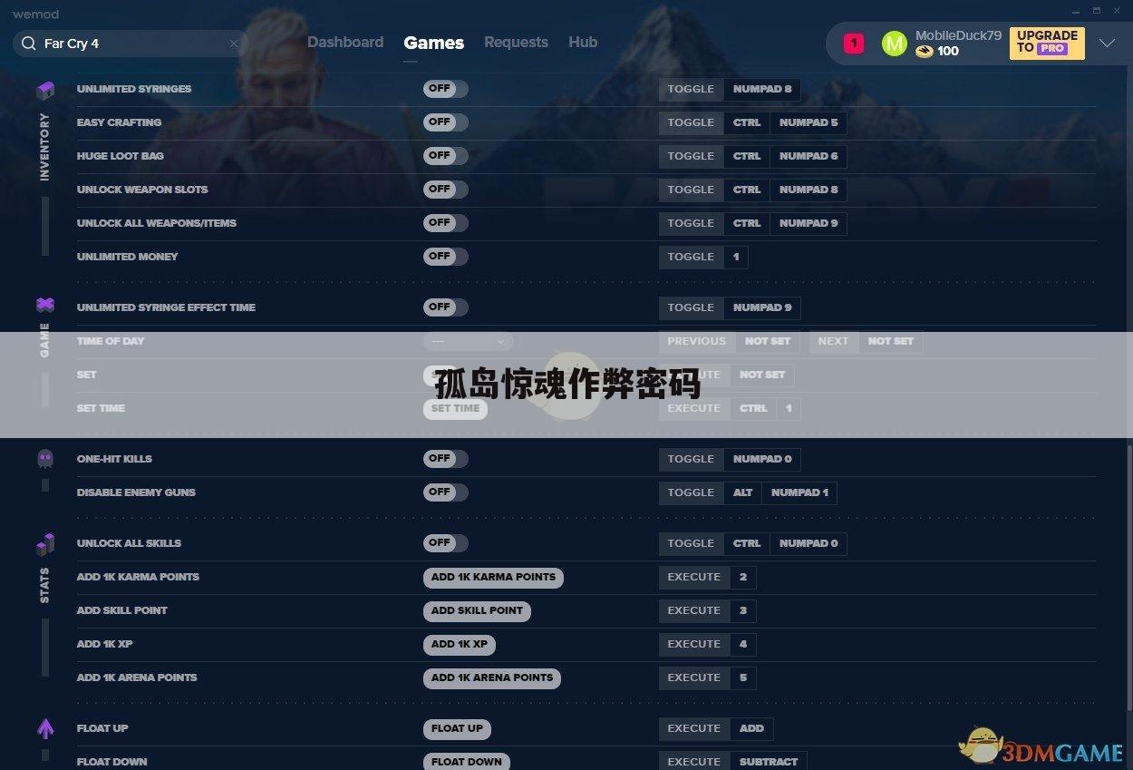The width and height of the screenshot is (1133, 770).
Task: Click the Stats category icon
Action: (x=45, y=544)
